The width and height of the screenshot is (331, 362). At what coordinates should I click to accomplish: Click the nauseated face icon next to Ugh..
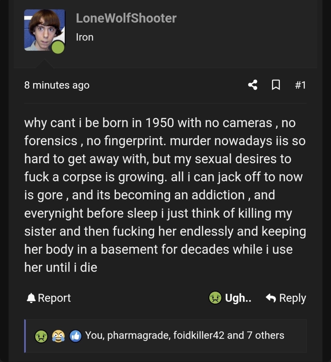[x=215, y=298]
